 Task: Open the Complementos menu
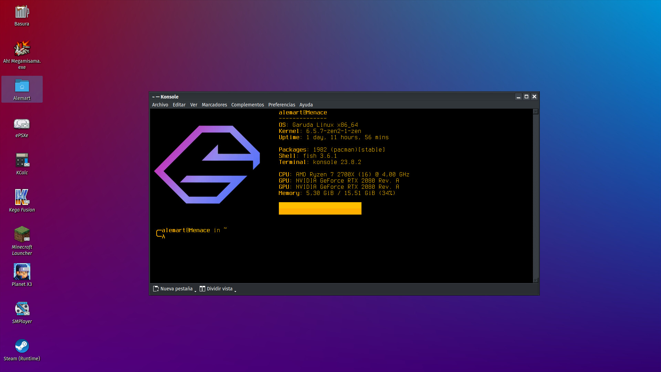(248, 105)
